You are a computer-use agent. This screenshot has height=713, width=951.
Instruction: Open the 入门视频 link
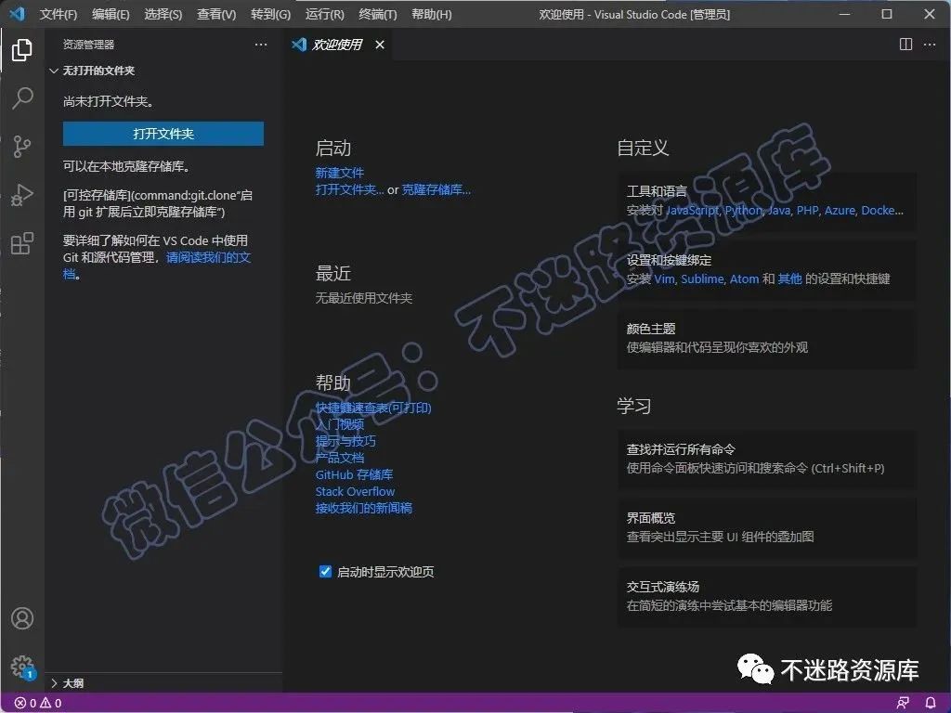click(x=340, y=424)
